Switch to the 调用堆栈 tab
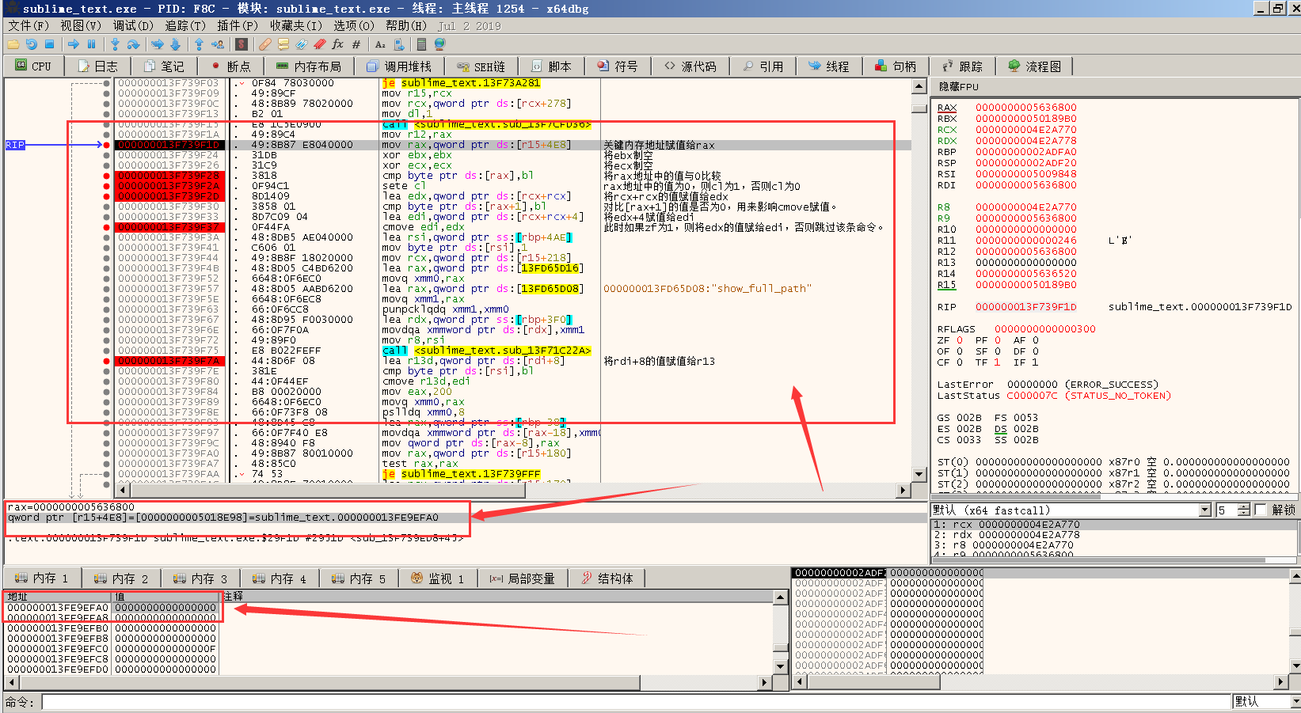This screenshot has width=1301, height=713. 399,66
